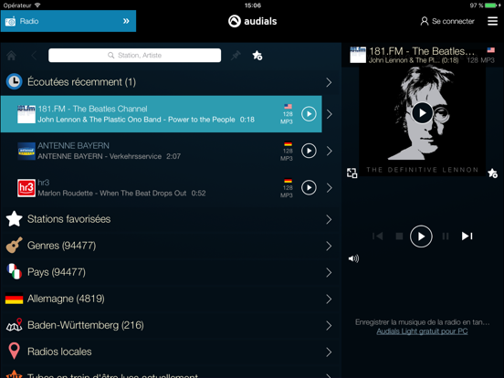Select John Lennon Power to the People text
This screenshot has width=504, height=378.
(x=136, y=120)
